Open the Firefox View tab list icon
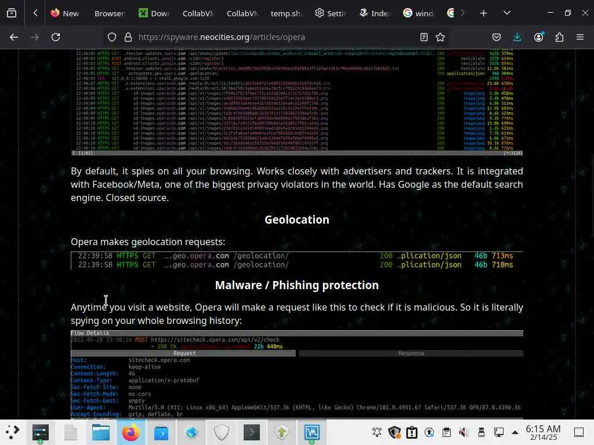The height and width of the screenshot is (445, 594). [12, 13]
